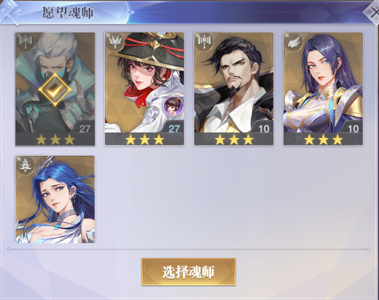Click the tower class icon on gray-haired masked card
This screenshot has height=300, width=379.
pyautogui.click(x=26, y=41)
